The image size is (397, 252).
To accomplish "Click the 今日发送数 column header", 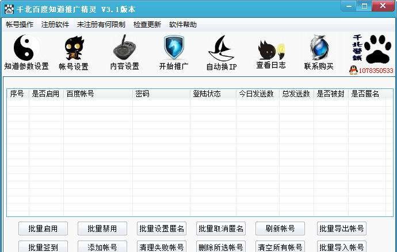I will tap(258, 94).
